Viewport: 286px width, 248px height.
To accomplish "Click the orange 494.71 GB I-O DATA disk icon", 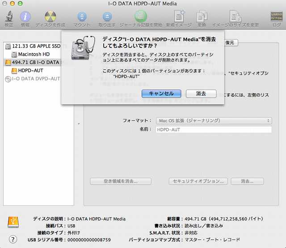I will click(8, 63).
